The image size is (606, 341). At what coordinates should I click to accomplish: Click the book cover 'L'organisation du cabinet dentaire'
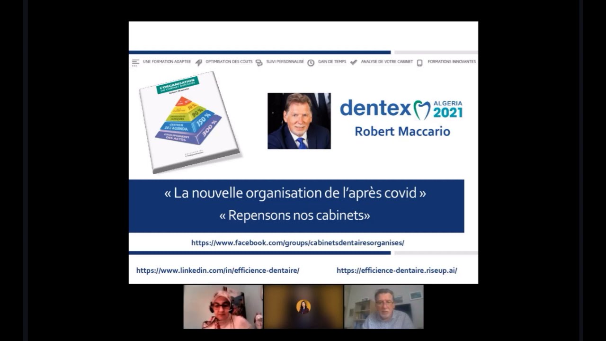point(189,122)
